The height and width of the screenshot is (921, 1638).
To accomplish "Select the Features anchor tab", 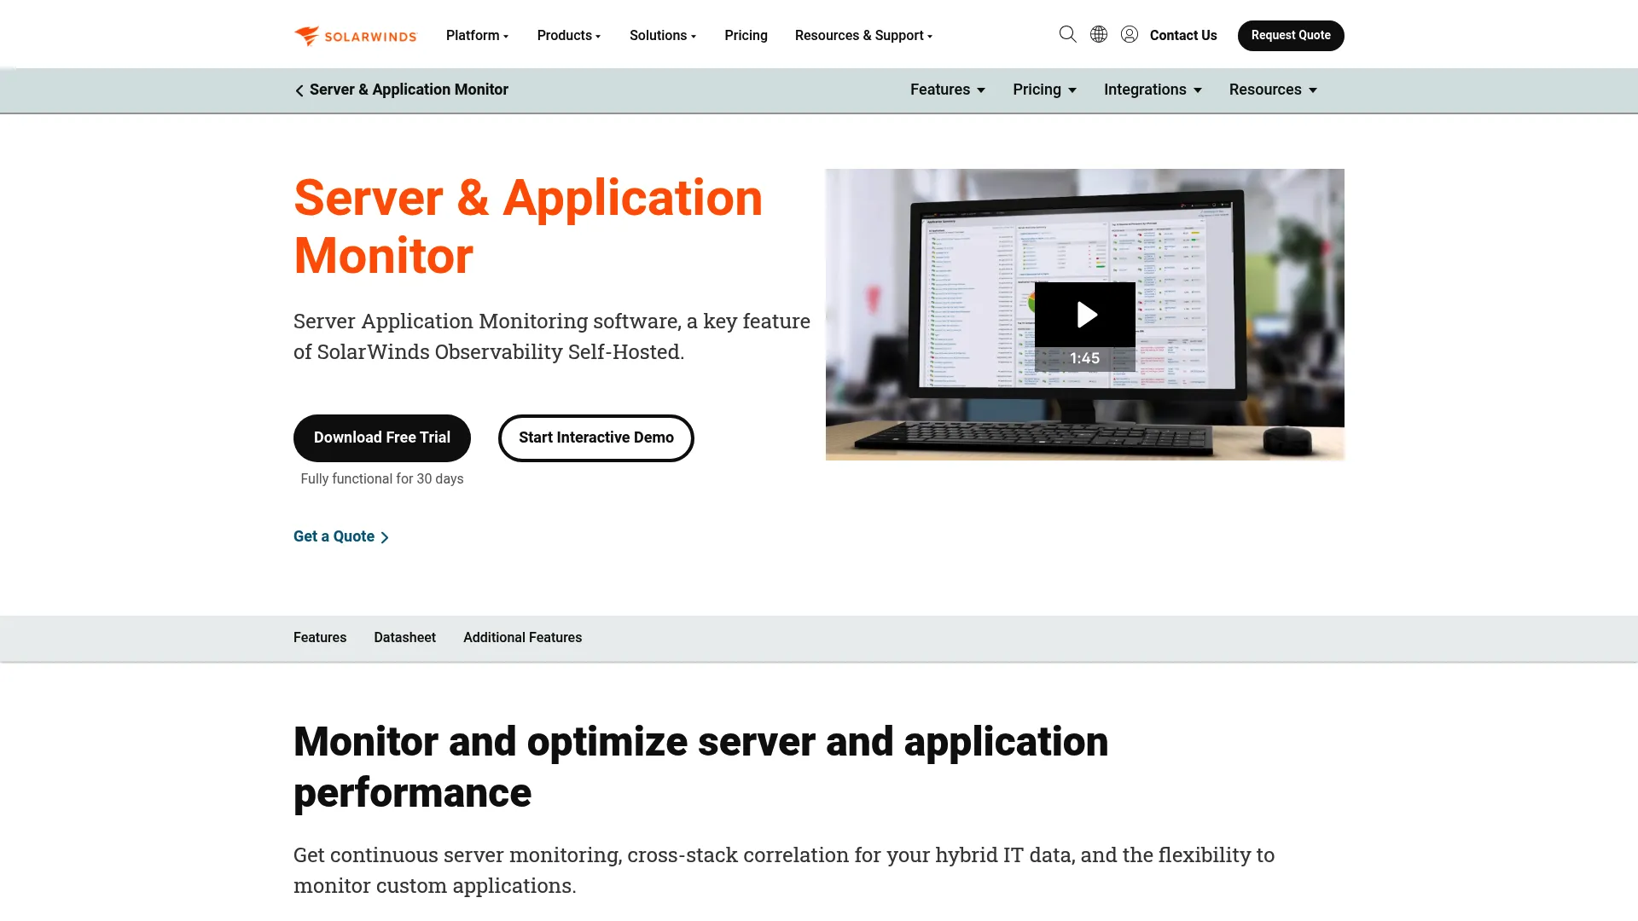I will (320, 638).
